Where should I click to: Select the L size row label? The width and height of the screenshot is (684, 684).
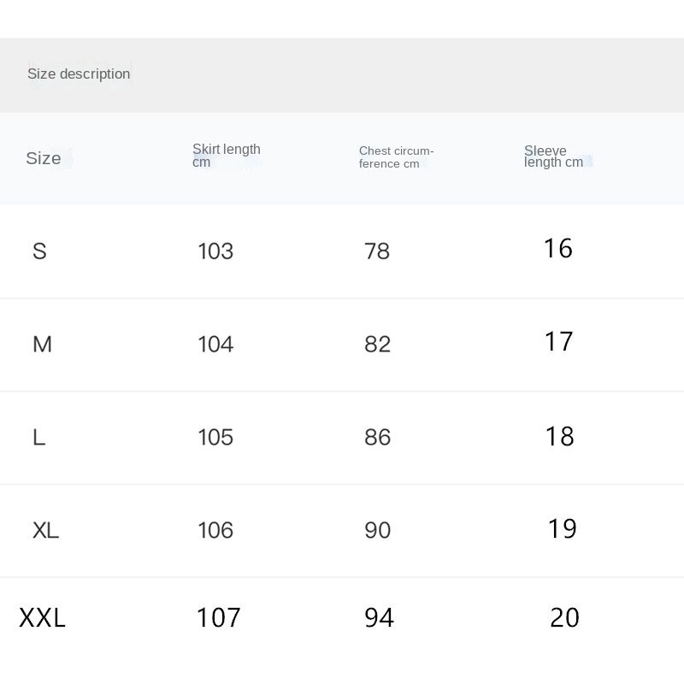(38, 437)
